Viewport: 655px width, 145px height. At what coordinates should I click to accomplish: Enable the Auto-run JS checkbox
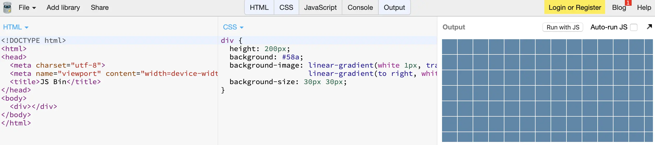(634, 27)
